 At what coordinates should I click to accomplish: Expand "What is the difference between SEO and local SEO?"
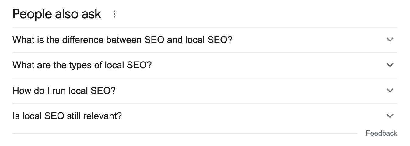(x=122, y=40)
